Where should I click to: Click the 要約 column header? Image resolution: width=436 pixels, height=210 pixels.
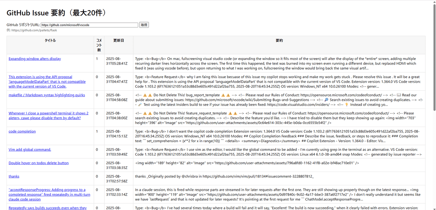pyautogui.click(x=280, y=41)
